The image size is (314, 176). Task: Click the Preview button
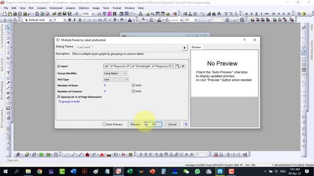point(135,124)
